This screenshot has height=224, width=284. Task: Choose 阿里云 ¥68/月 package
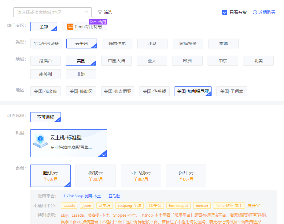coord(186,176)
